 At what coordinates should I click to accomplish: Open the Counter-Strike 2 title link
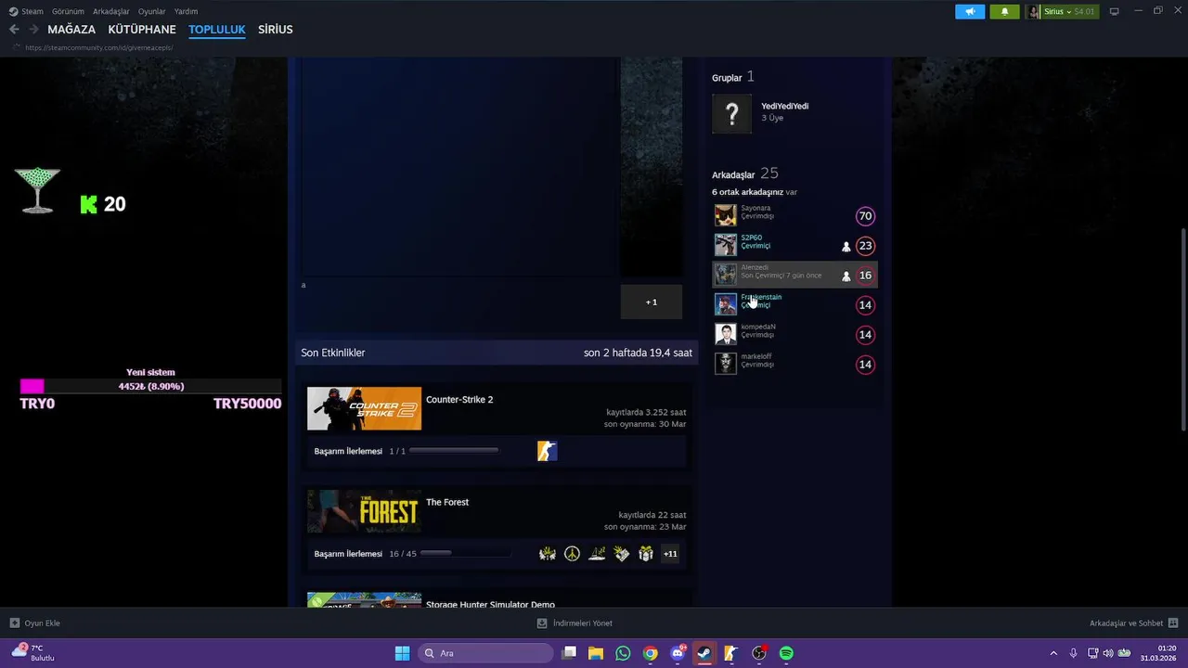(x=459, y=400)
